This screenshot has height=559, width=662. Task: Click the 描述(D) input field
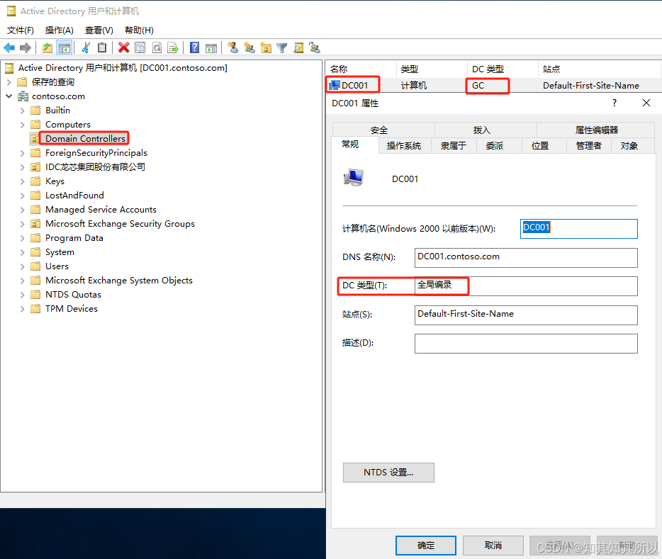526,344
